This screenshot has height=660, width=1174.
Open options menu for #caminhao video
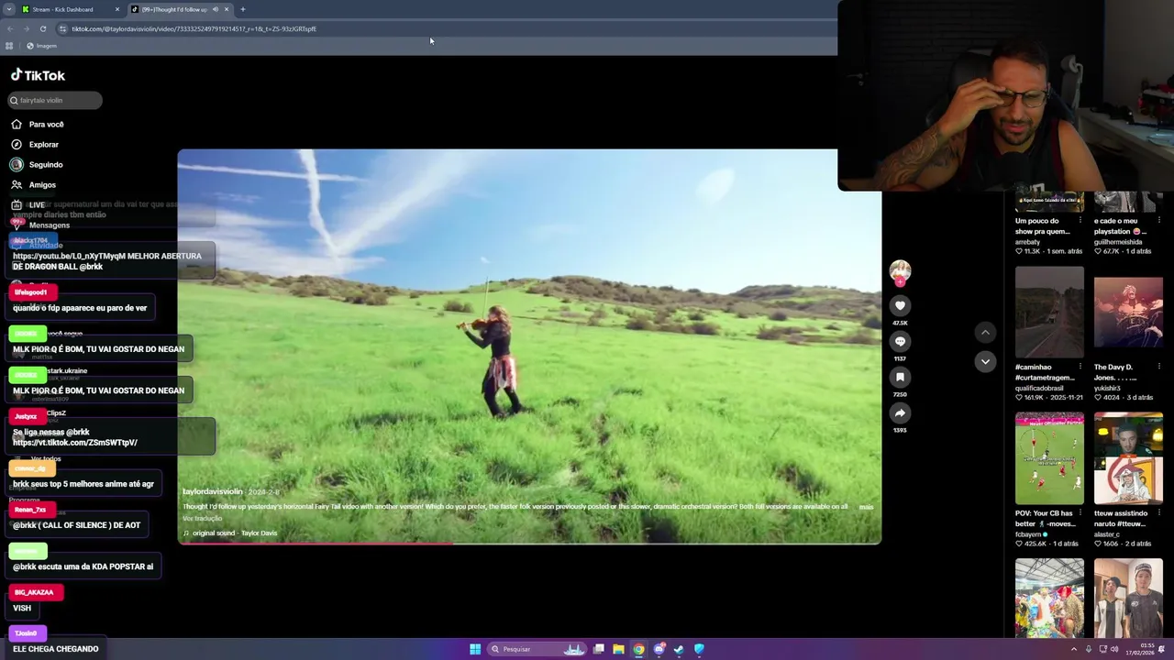[1080, 367]
